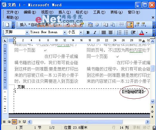Show Next header/footer icon
The width and height of the screenshot is (156, 130).
[144, 25]
